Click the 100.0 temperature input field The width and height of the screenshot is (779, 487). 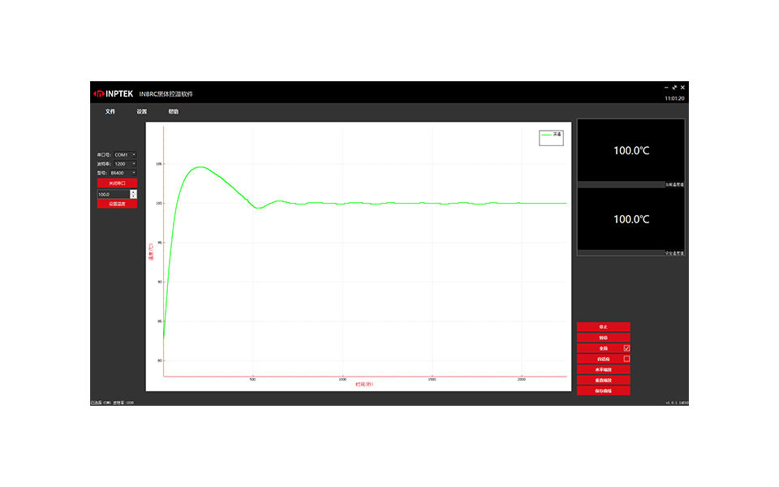pos(112,195)
